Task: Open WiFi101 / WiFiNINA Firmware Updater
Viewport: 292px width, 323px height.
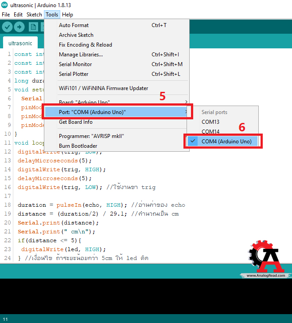Action: click(117, 88)
